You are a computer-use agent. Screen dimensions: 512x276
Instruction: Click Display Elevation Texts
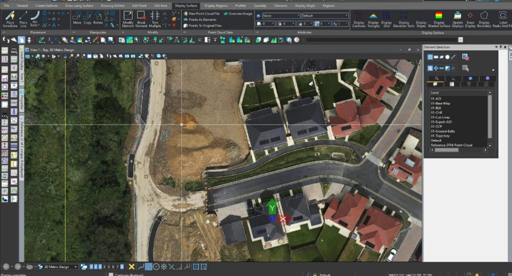click(x=403, y=19)
